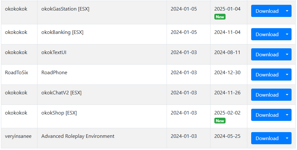Download the okokBanking [ESX] resource
The image size is (297, 150).
coord(267,34)
